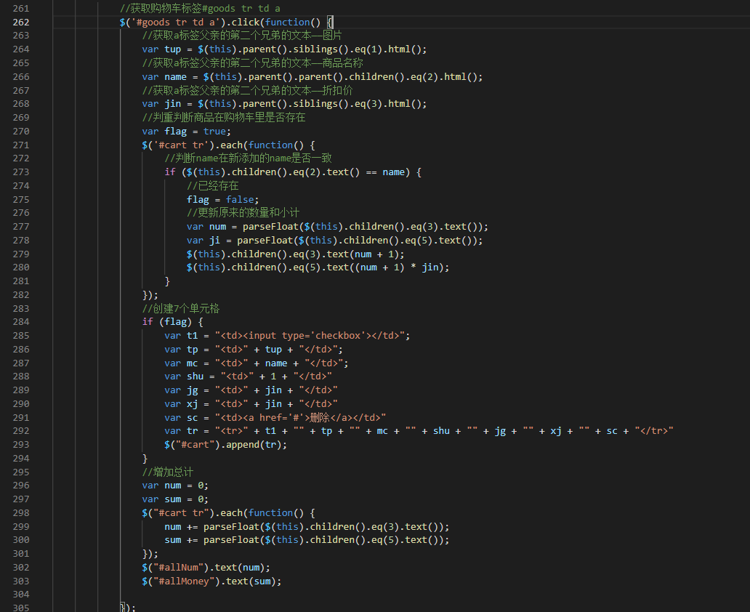The image size is (750, 612).
Task: Click the 'sum +=' statement on line 300
Action: coord(307,540)
